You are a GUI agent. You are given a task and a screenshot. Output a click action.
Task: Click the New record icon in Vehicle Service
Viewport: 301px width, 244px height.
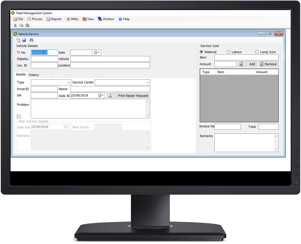tap(18, 40)
